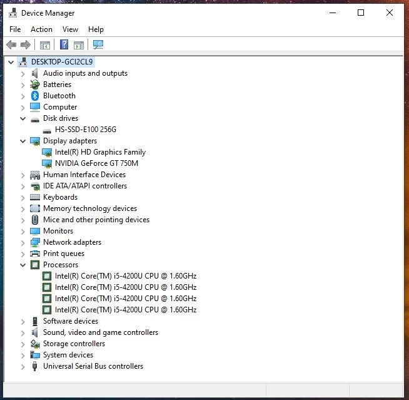Click the Human Interface Devices icon
The width and height of the screenshot is (409, 400).
pos(35,175)
